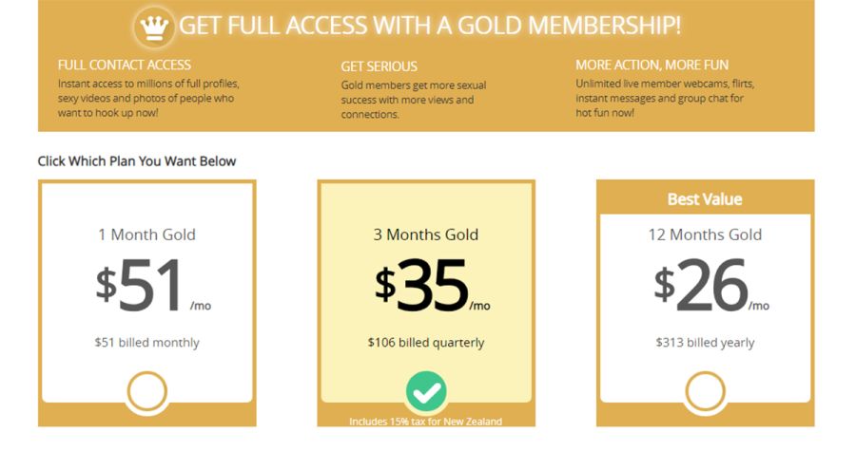Toggle the green checkmark on 3 Months Gold
856x451 pixels.
426,391
